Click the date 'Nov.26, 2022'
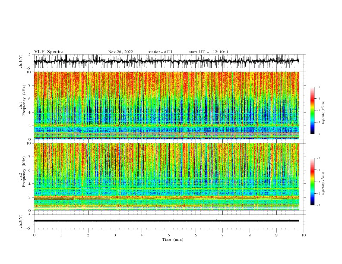Screen dimensions: 342x264 pyautogui.click(x=120, y=52)
